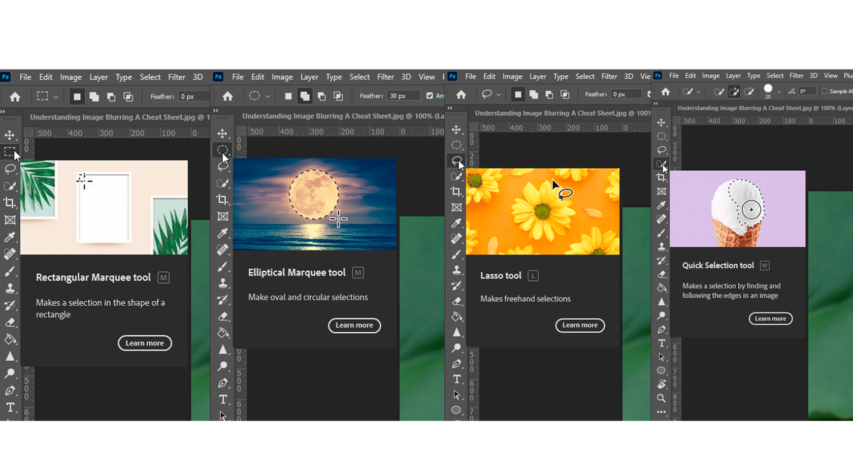Select Zoom tool in Quick Selection panel toolbar
The width and height of the screenshot is (853, 475).
click(x=661, y=398)
